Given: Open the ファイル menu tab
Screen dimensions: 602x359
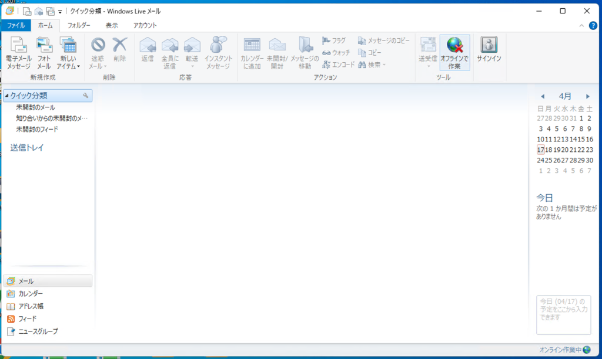Looking at the screenshot, I should [16, 25].
